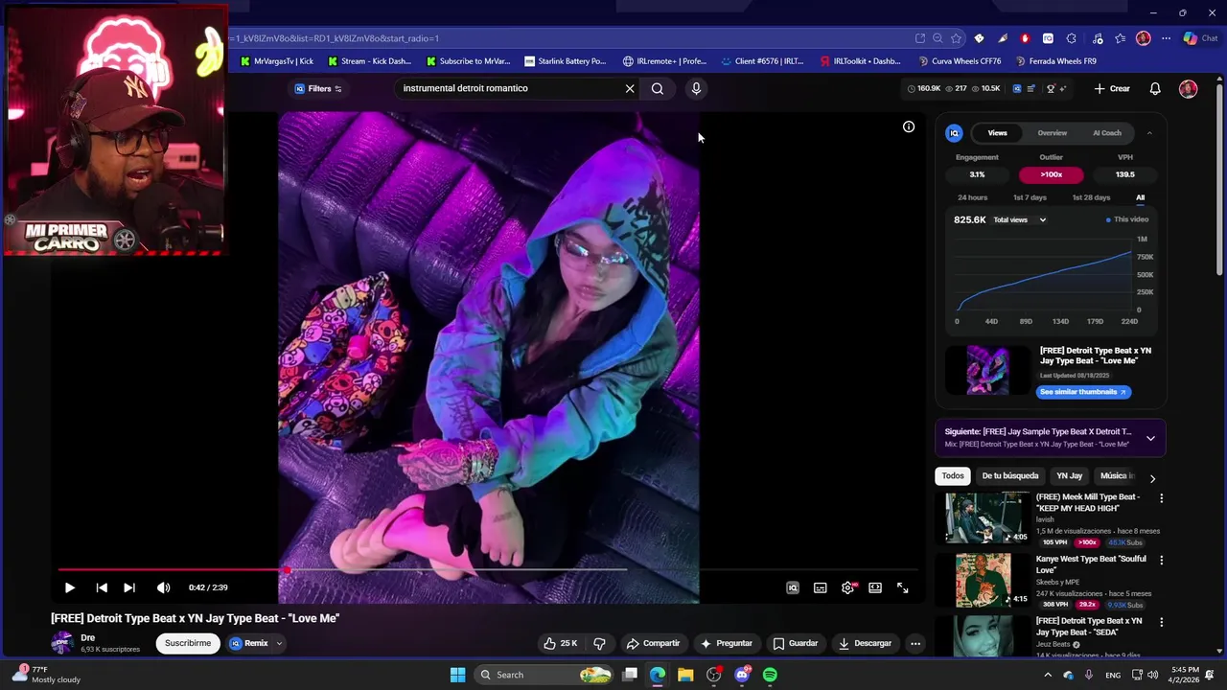This screenshot has height=690, width=1227.
Task: Skip to the next video
Action: 129,587
